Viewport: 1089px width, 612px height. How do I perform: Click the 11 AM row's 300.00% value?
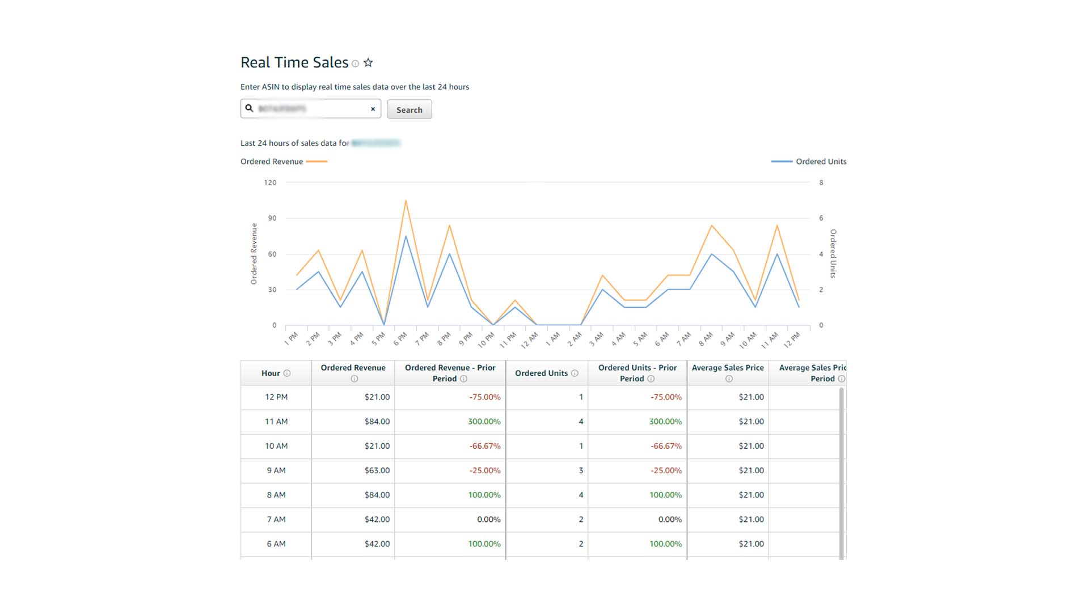tap(483, 422)
